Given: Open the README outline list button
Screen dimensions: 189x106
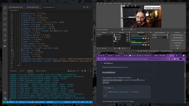Looking at the screenshot, I should [x=101, y=63].
